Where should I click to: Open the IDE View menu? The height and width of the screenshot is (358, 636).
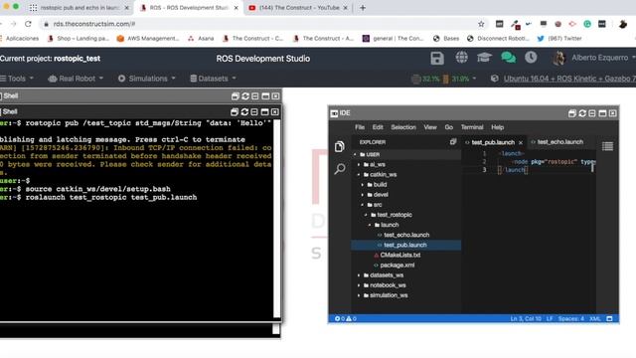point(430,127)
